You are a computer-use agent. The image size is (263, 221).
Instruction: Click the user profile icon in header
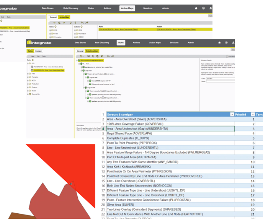point(211,8)
